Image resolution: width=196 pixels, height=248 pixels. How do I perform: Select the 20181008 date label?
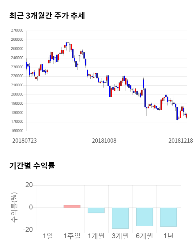pos(104,141)
